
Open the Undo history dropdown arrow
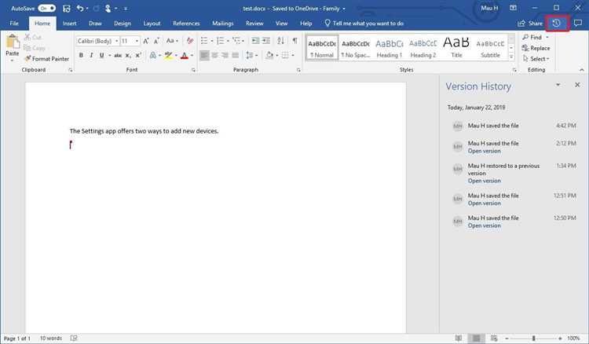pyautogui.click(x=87, y=9)
